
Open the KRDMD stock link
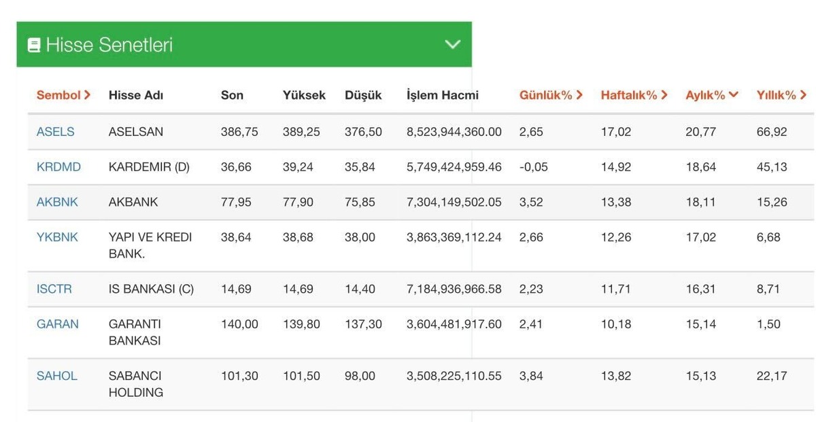pyautogui.click(x=58, y=167)
